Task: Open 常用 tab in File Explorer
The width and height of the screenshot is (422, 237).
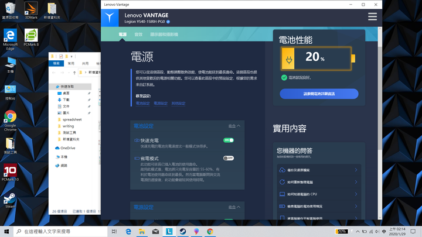Action: point(71,63)
